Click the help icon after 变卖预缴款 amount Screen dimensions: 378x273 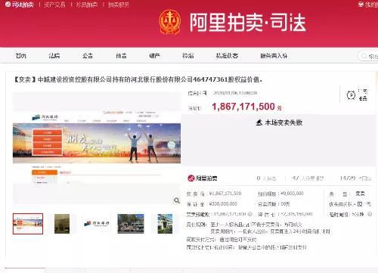249,214
